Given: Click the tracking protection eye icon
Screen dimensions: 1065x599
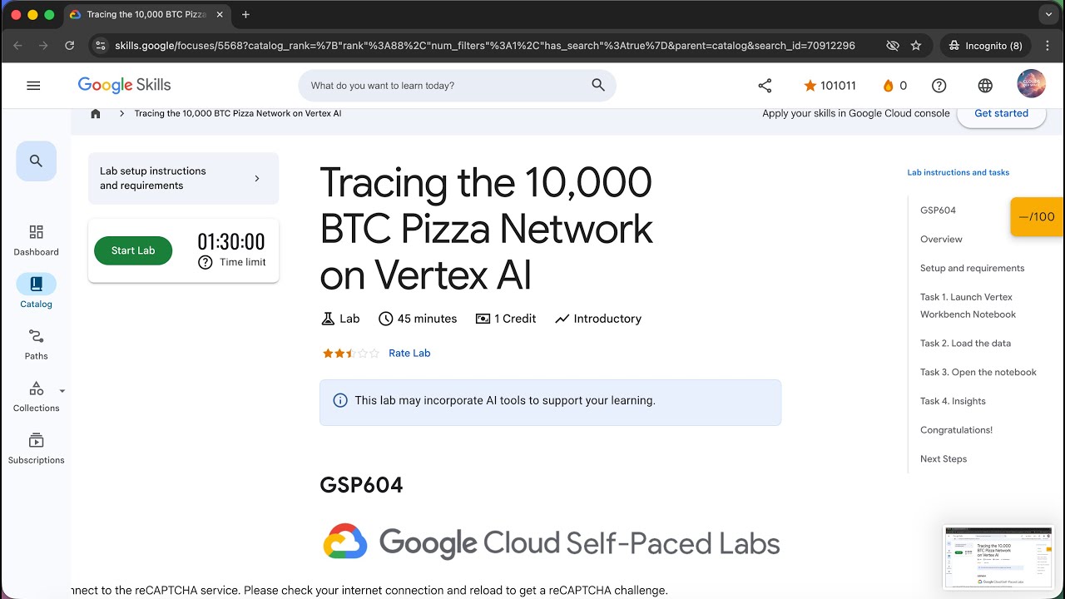Looking at the screenshot, I should [x=893, y=46].
